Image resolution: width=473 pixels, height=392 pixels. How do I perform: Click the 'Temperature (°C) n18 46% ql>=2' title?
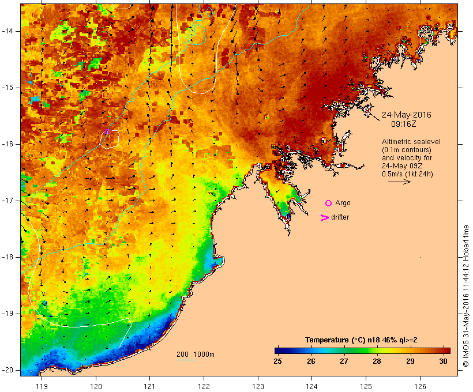(x=361, y=340)
